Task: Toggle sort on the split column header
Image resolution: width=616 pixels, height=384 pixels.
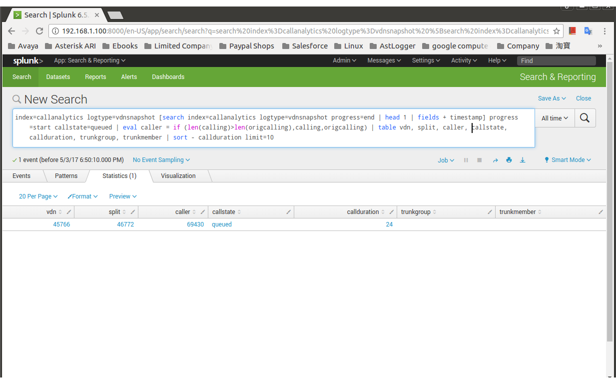Action: tap(115, 212)
